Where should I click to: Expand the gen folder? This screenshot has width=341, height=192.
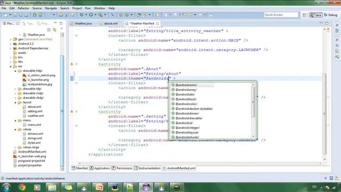coord(11,39)
